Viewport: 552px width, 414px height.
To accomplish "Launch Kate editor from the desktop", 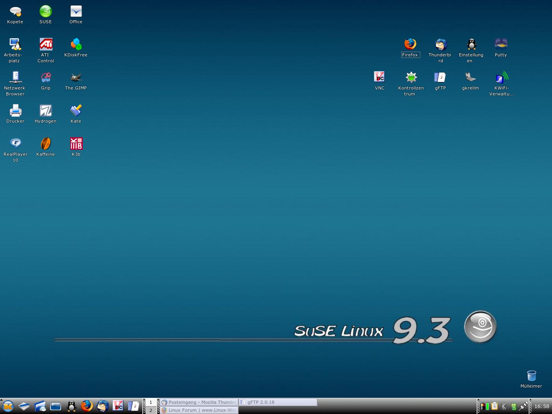I will pyautogui.click(x=76, y=114).
